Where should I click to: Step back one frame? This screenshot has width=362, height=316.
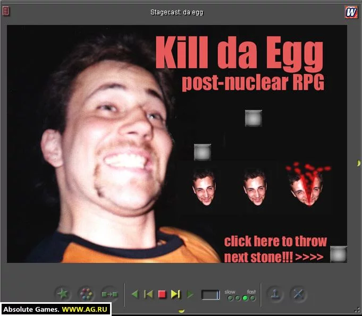point(148,294)
